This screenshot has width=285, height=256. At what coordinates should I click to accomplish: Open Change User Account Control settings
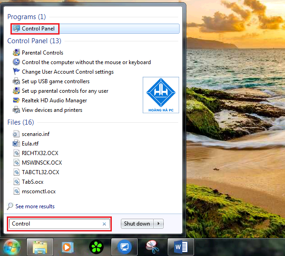pyautogui.click(x=68, y=72)
